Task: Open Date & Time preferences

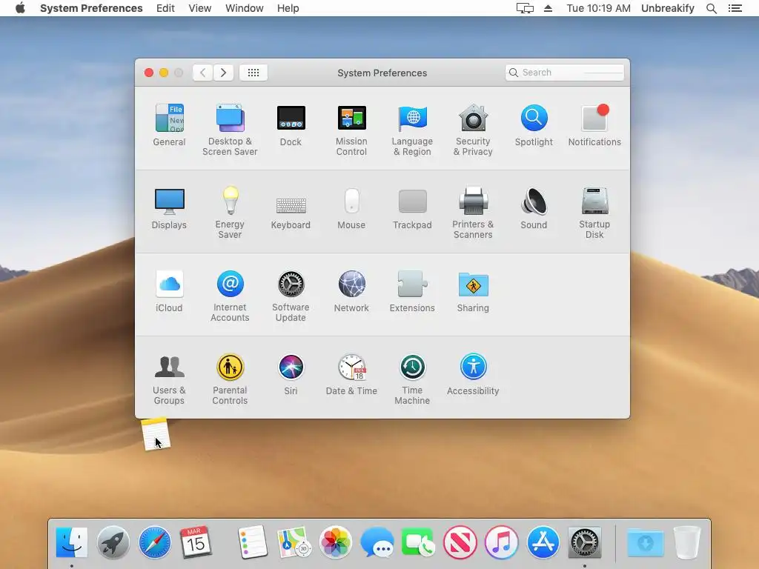Action: pyautogui.click(x=351, y=374)
